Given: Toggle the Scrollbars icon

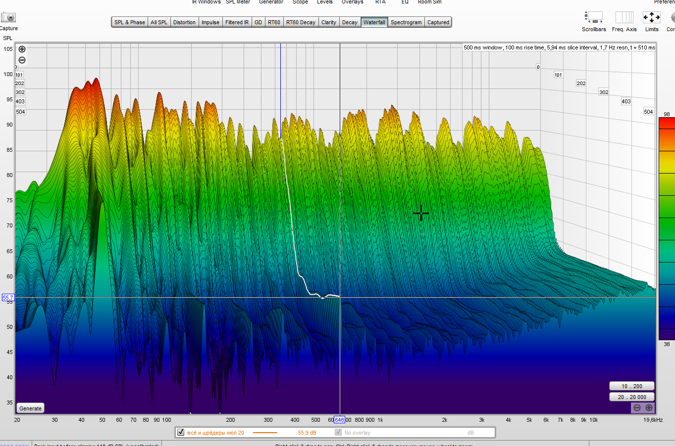Looking at the screenshot, I should tap(593, 17).
